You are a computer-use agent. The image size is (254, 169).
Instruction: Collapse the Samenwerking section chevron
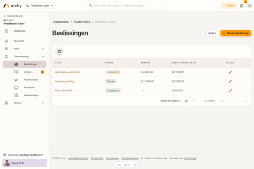43,57
